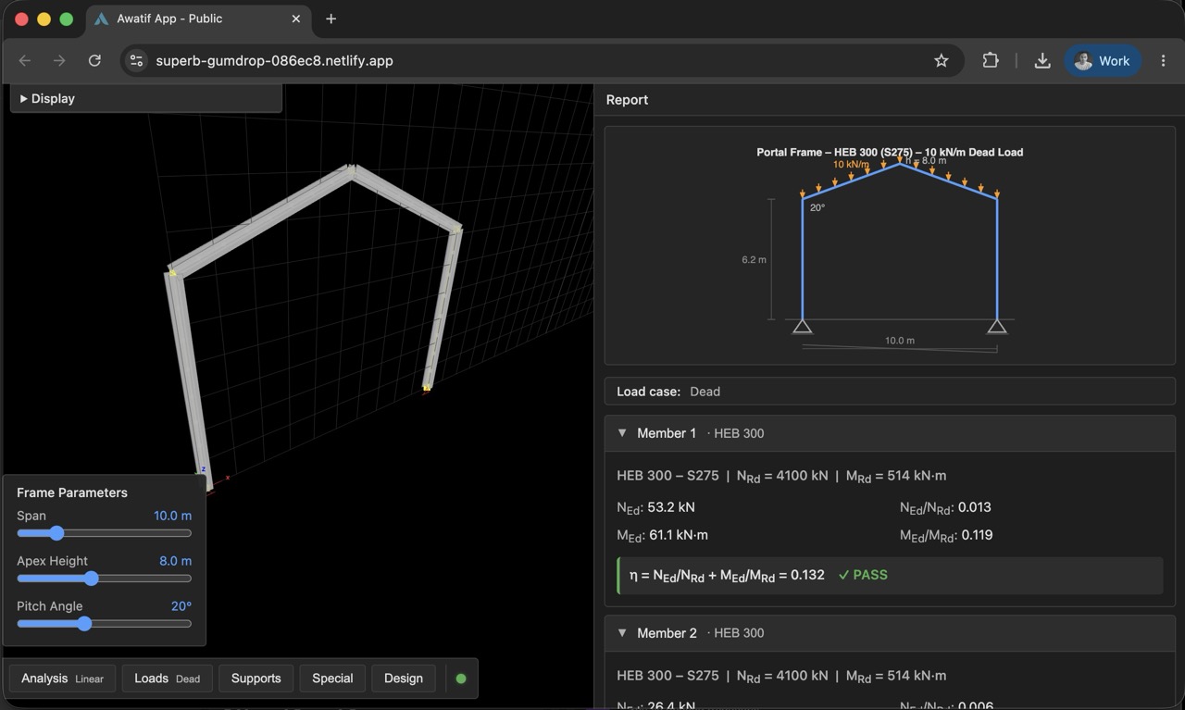Click the Pitch Angle value 20°
Image resolution: width=1185 pixels, height=710 pixels.
click(x=181, y=606)
